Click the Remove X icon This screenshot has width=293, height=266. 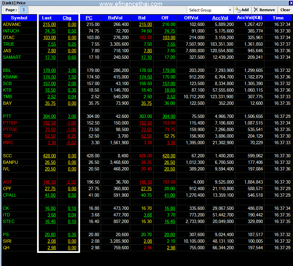tap(256, 10)
